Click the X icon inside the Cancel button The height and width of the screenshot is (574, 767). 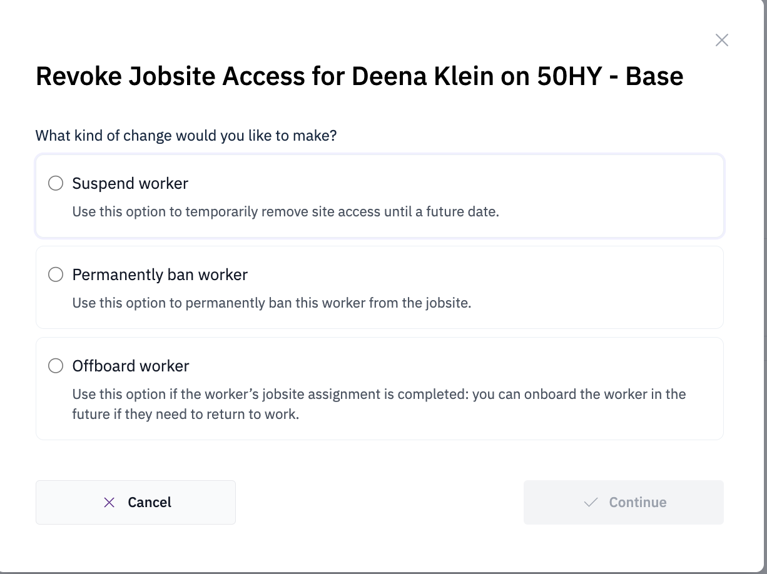(x=109, y=502)
